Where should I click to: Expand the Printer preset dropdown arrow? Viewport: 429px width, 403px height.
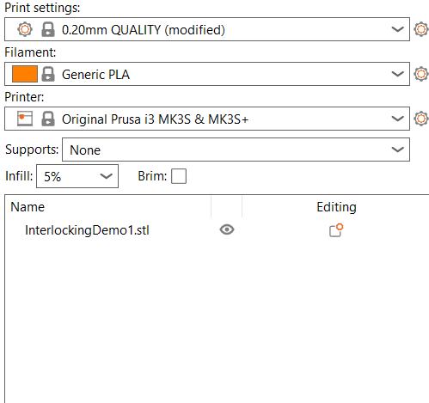(x=397, y=119)
